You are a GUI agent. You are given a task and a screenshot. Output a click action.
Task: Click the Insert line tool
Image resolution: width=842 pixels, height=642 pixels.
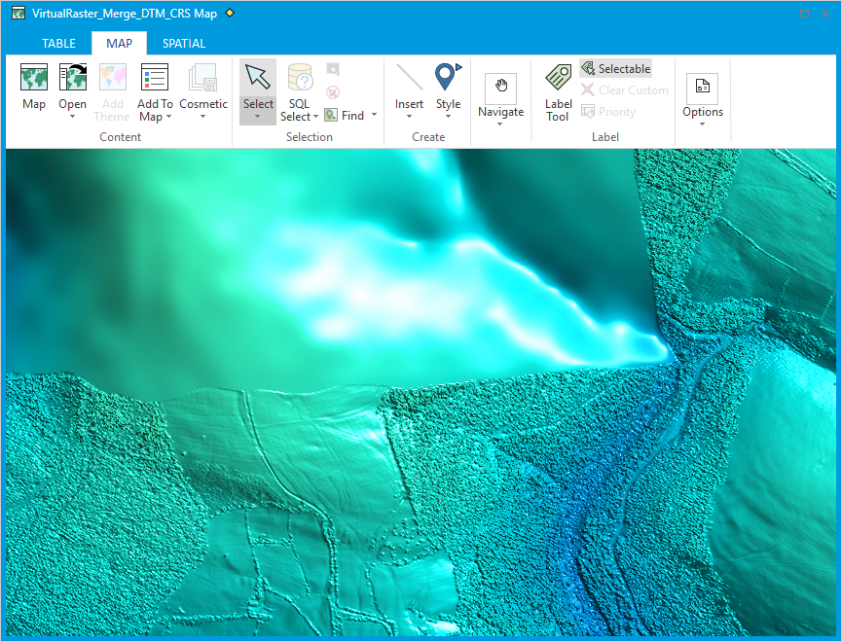409,77
